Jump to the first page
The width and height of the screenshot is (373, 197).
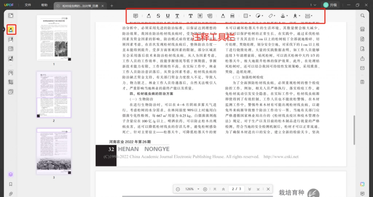[x=215, y=189]
